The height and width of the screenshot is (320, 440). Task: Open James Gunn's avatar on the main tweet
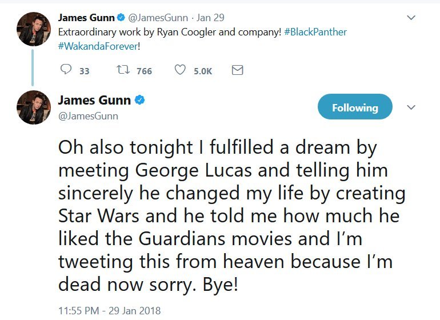34,107
